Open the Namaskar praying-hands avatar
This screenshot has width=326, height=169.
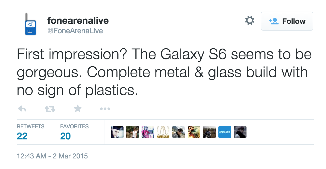[x=163, y=132]
